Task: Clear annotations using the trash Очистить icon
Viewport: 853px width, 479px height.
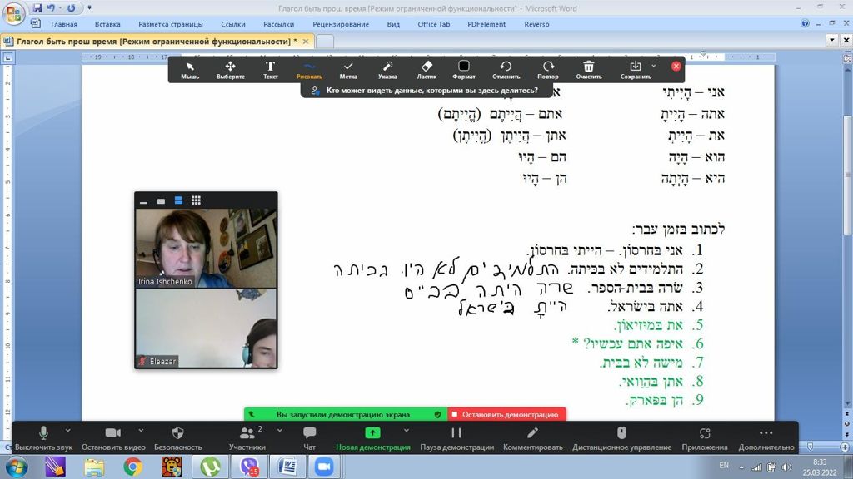Action: [x=589, y=69]
